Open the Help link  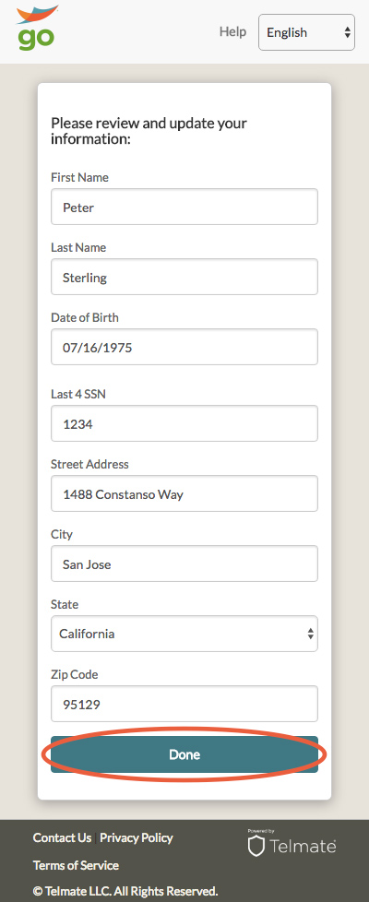click(232, 31)
